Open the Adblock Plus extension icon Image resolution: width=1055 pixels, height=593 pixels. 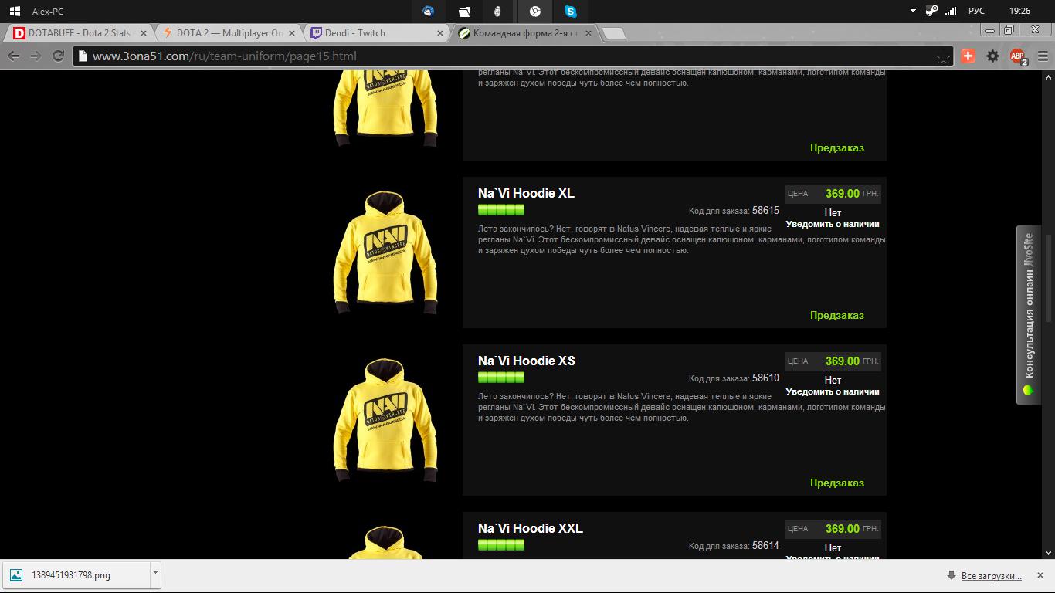tap(1019, 56)
